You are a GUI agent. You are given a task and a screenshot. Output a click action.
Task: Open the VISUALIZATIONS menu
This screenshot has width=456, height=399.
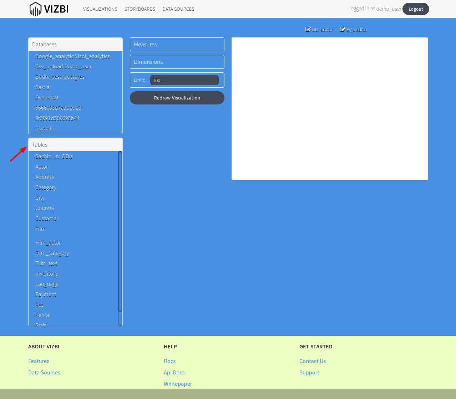[x=100, y=9]
